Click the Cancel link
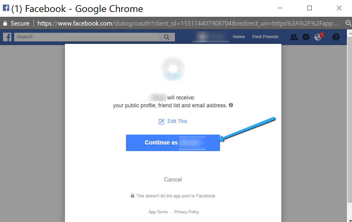 tap(173, 179)
